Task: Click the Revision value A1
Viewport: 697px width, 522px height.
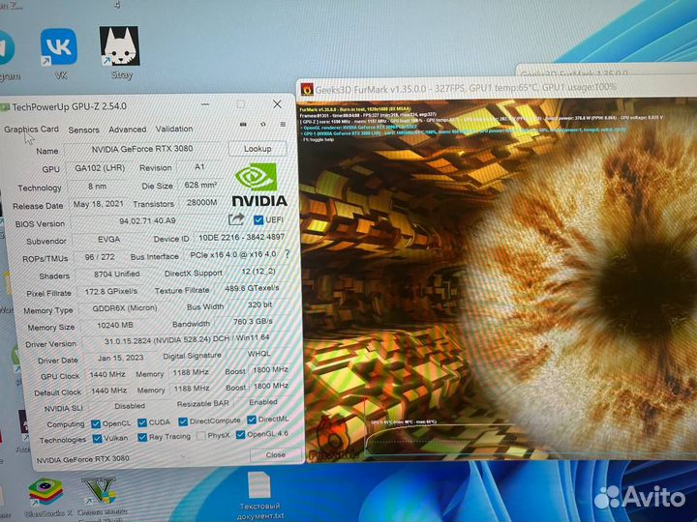Action: pyautogui.click(x=199, y=167)
